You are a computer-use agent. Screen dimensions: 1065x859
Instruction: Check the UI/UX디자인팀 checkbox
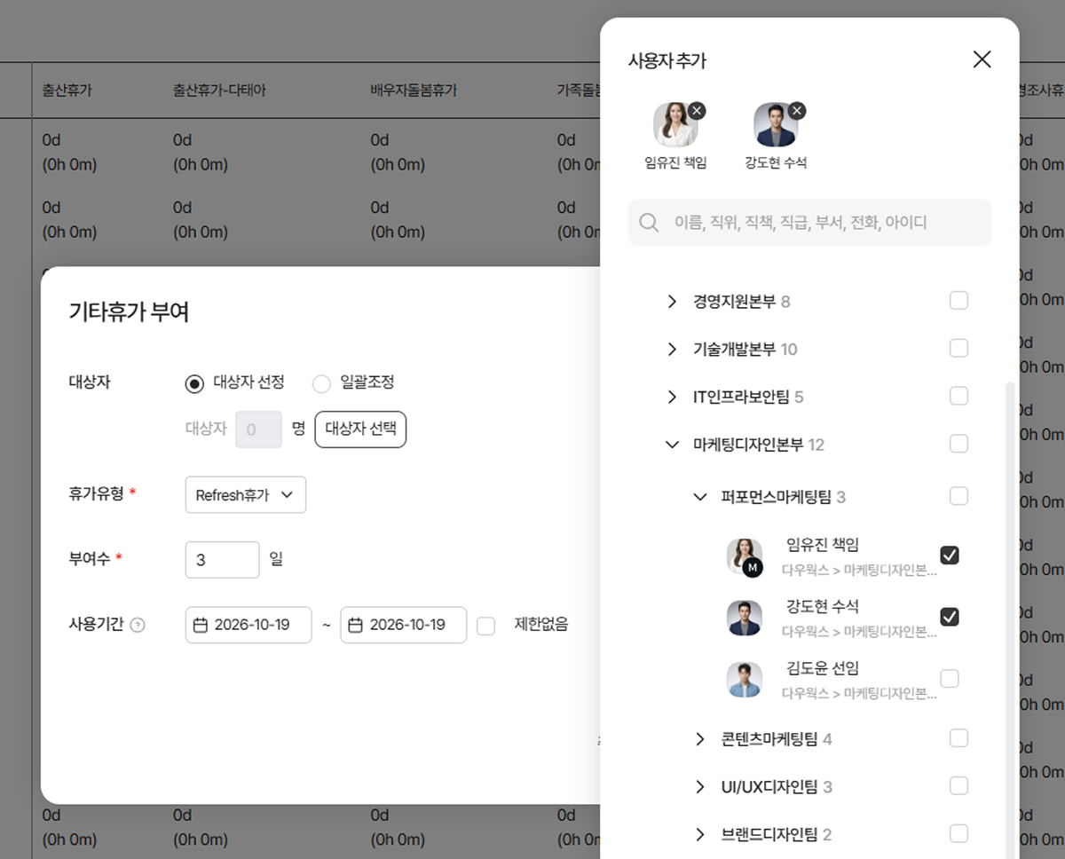tap(958, 786)
